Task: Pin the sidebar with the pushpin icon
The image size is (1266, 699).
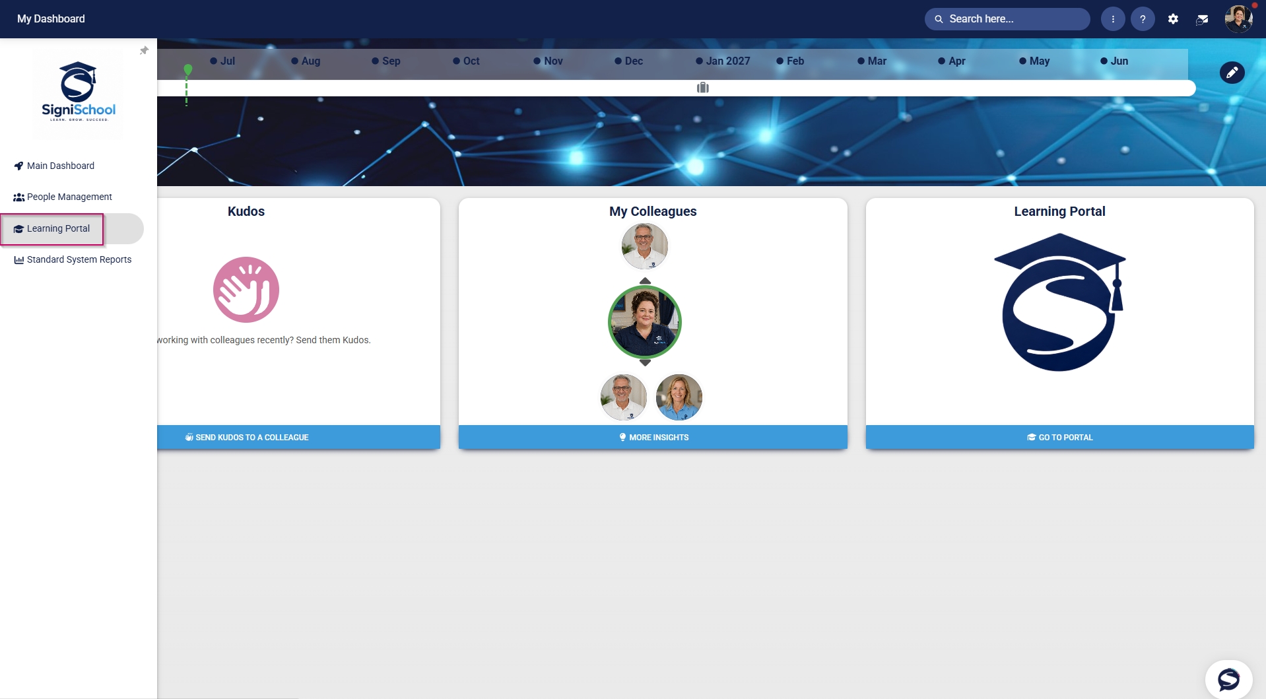Action: (144, 51)
